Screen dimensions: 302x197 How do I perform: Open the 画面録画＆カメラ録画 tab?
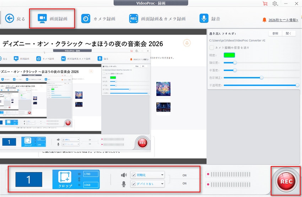click(x=157, y=19)
